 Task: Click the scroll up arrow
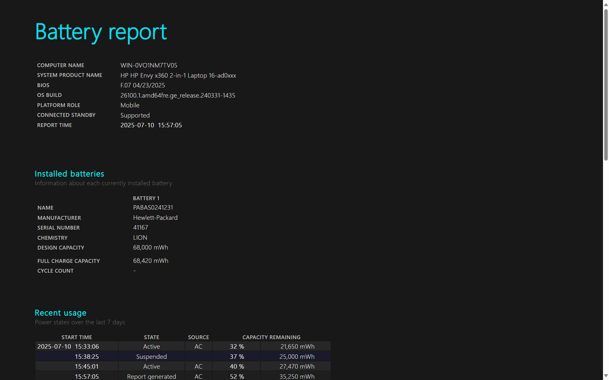(606, 4)
